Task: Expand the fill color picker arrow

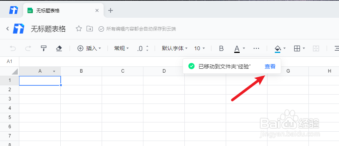Action: pyautogui.click(x=284, y=48)
